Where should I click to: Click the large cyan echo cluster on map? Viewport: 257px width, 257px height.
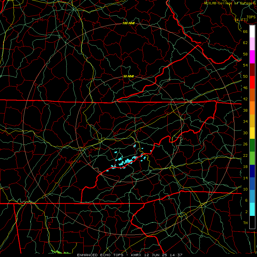[x=128, y=161]
